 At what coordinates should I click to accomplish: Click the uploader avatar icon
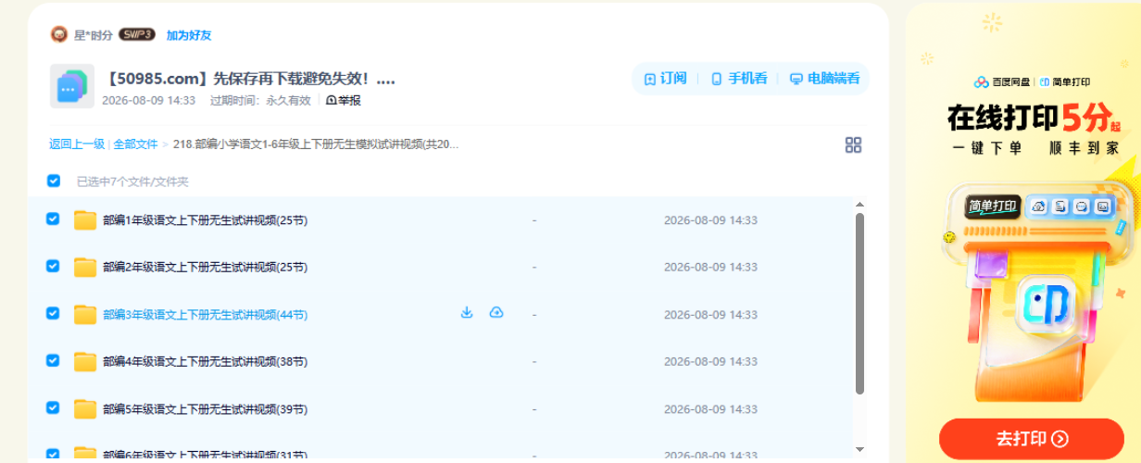click(x=59, y=34)
